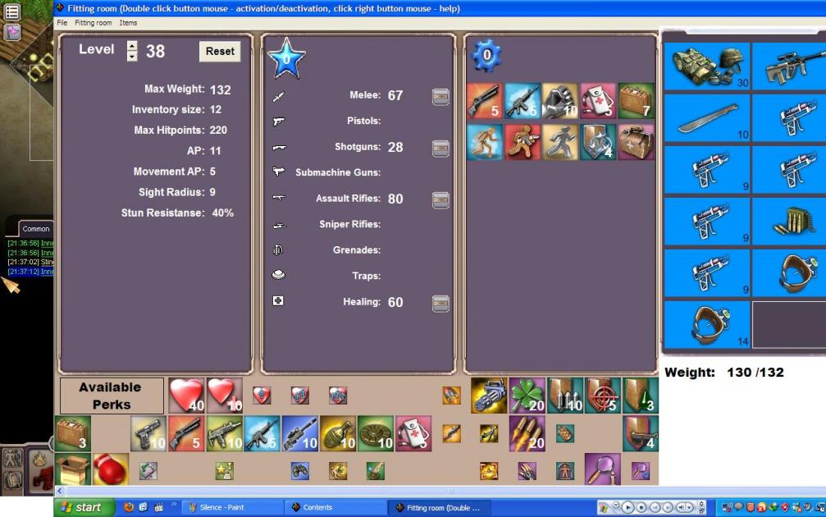Open the File menu

coord(62,23)
